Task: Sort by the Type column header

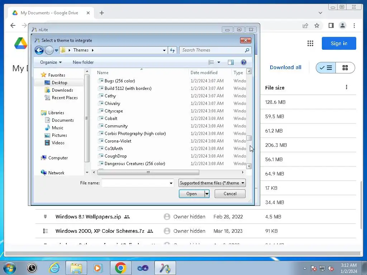Action: pos(238,72)
